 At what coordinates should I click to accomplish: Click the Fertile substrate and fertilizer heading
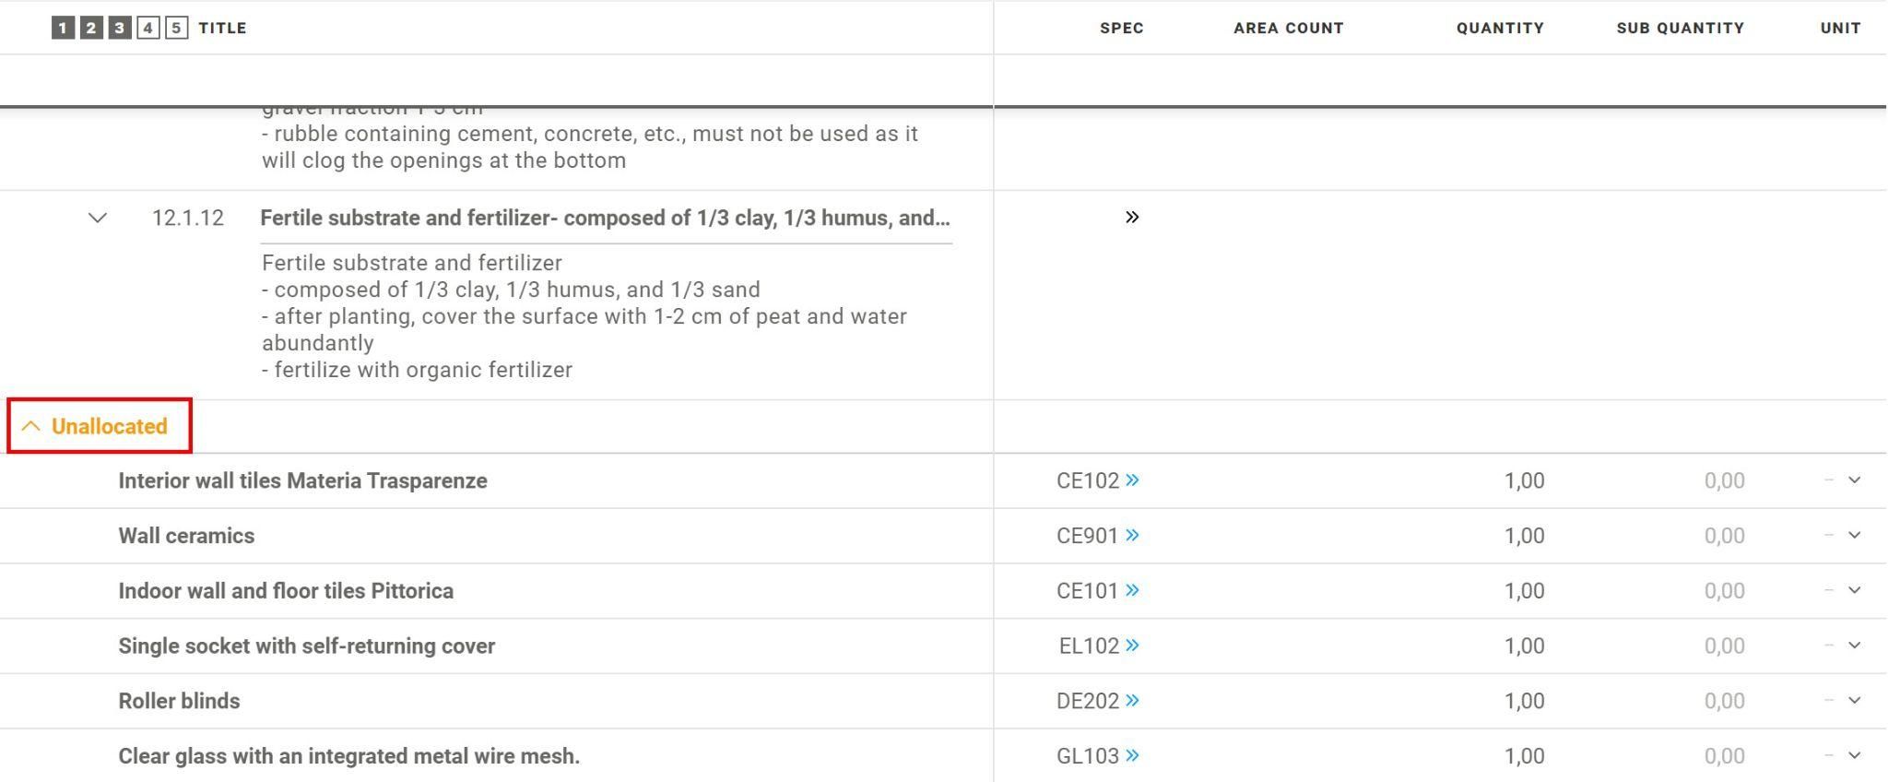(605, 219)
